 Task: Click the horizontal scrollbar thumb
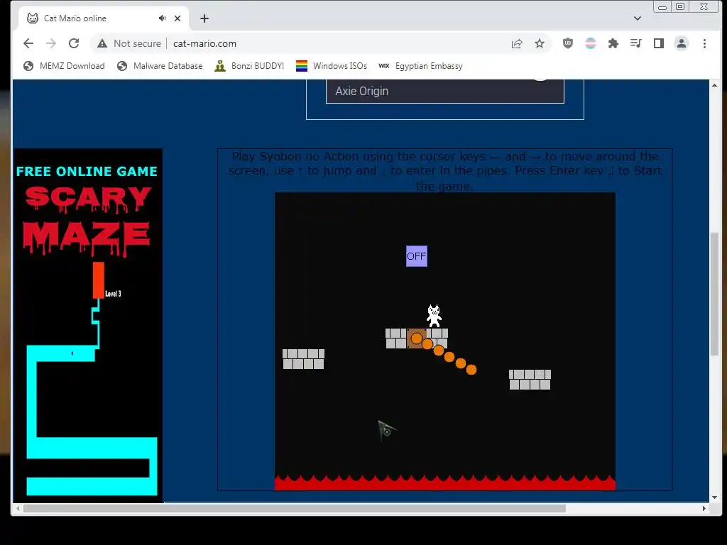point(295,508)
